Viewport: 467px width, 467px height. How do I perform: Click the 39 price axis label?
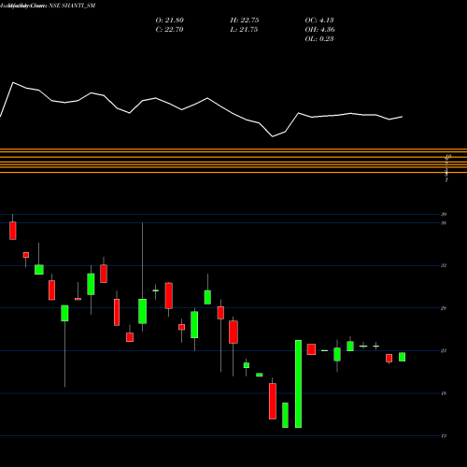click(x=444, y=214)
